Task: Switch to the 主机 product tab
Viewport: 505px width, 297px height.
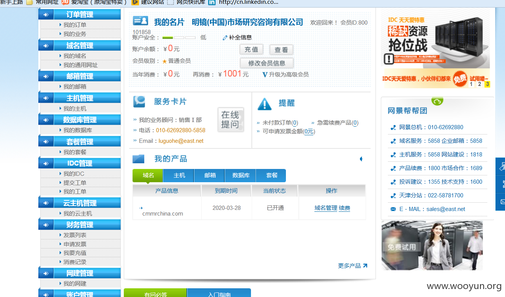Action: coord(179,175)
